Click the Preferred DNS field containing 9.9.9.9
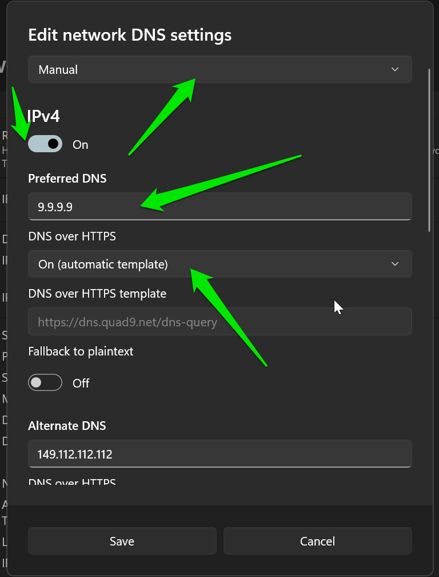 point(219,207)
